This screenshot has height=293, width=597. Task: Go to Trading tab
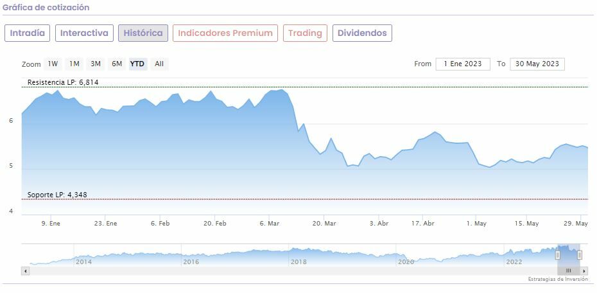(x=305, y=33)
